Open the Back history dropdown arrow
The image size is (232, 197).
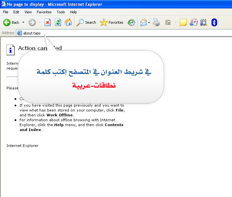(x=23, y=22)
